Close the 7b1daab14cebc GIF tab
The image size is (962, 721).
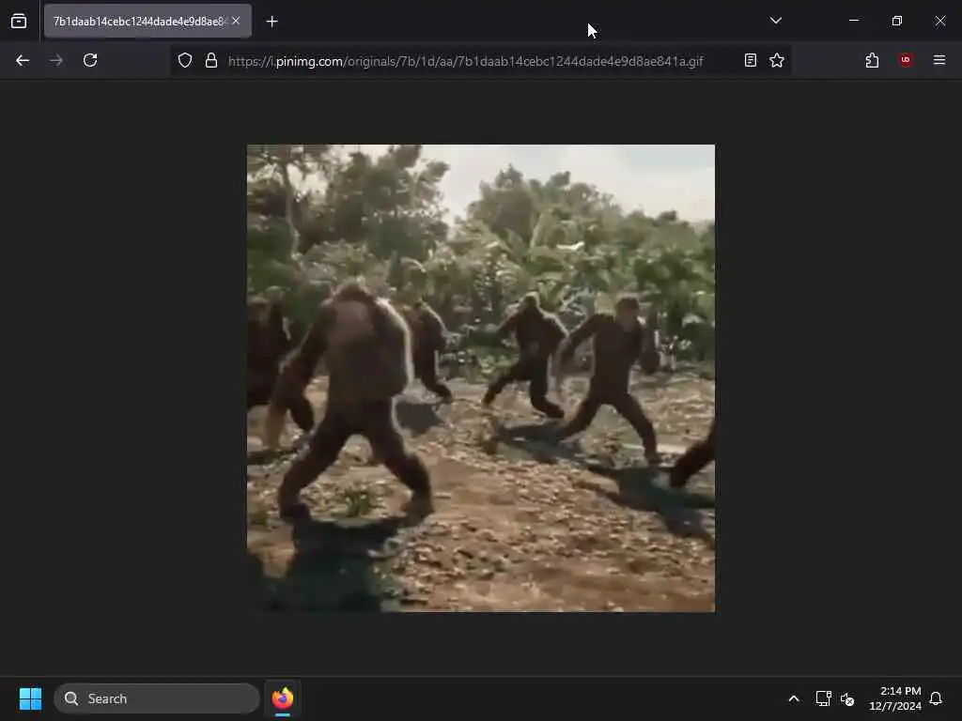236,21
